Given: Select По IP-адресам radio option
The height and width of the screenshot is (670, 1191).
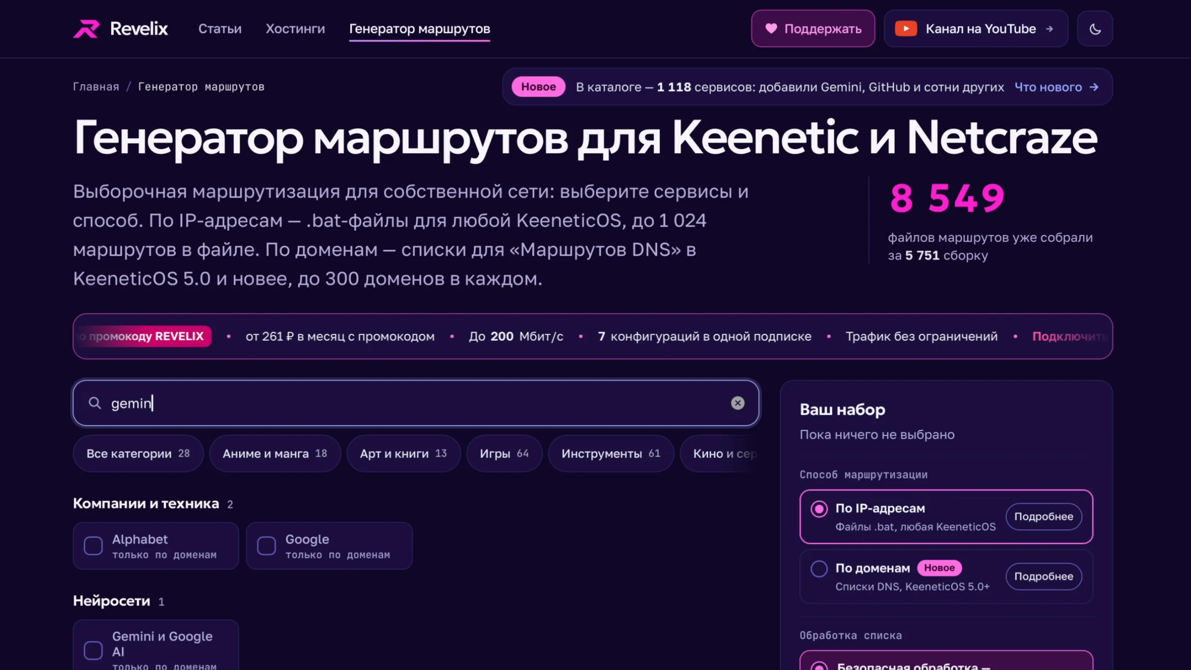Looking at the screenshot, I should 819,509.
